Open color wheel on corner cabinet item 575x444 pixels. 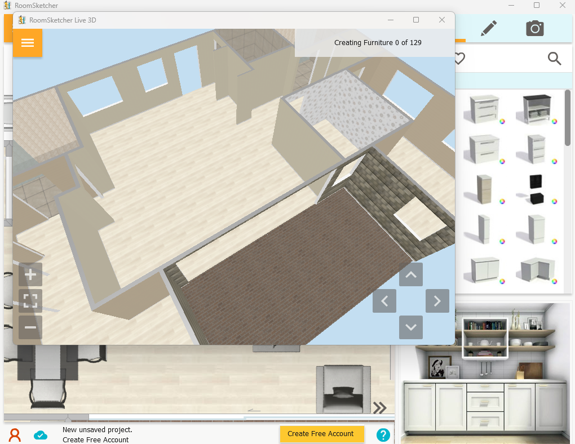[555, 282]
